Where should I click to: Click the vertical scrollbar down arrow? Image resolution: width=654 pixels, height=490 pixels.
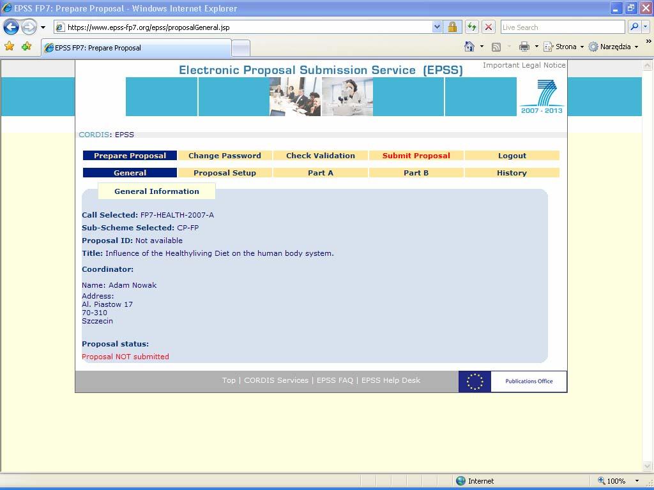click(x=648, y=466)
